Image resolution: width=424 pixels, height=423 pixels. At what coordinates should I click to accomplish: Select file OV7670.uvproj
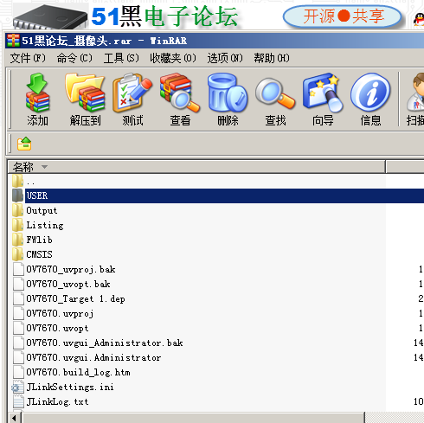pyautogui.click(x=60, y=313)
